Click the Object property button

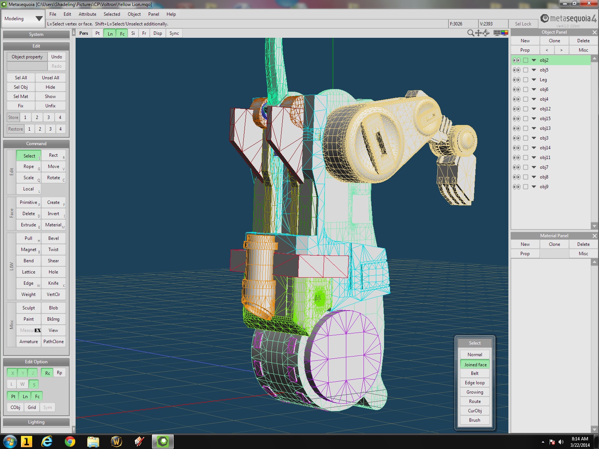27,57
